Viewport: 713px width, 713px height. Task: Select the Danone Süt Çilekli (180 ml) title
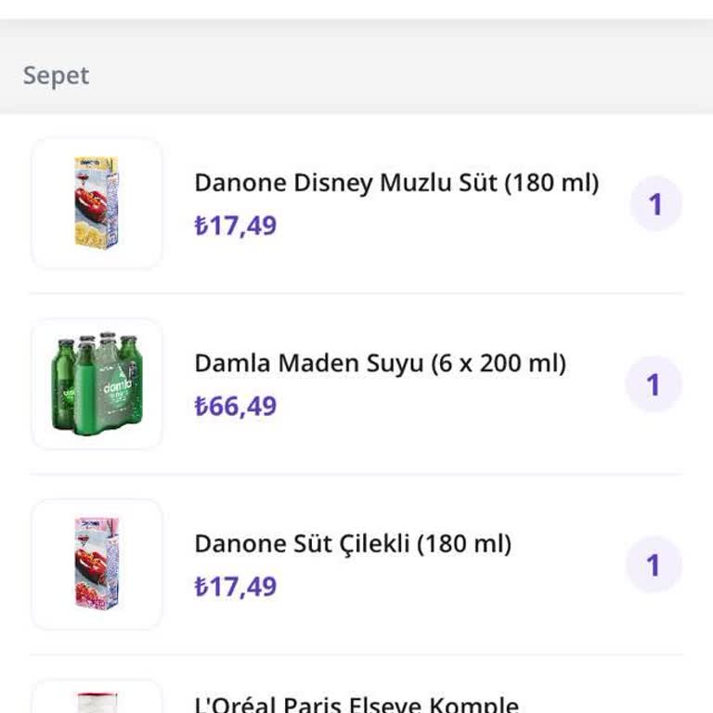353,543
